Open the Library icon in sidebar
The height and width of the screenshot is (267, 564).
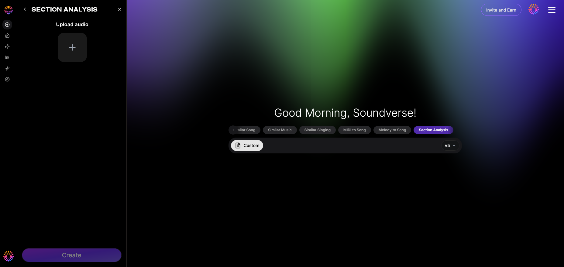pos(7,57)
